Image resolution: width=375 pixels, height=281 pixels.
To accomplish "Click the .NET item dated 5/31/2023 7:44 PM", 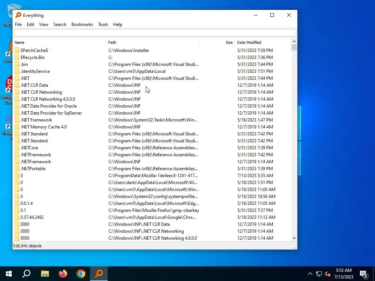I will [x=25, y=78].
